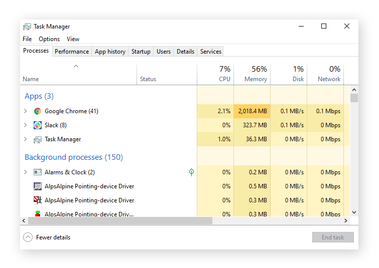379x268 pixels.
Task: Expand the Google Chrome process group
Action: 26,111
